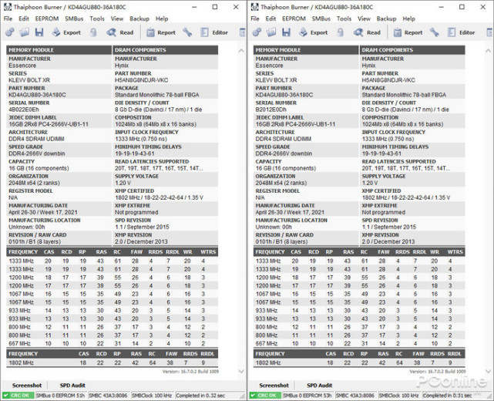The width and height of the screenshot is (494, 401).
Task: Click the down scroll arrow in right window
Action: tap(488, 372)
